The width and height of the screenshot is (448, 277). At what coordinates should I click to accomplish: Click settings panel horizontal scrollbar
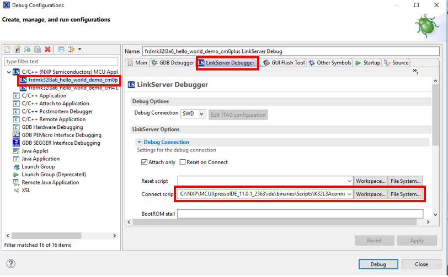tap(275, 222)
